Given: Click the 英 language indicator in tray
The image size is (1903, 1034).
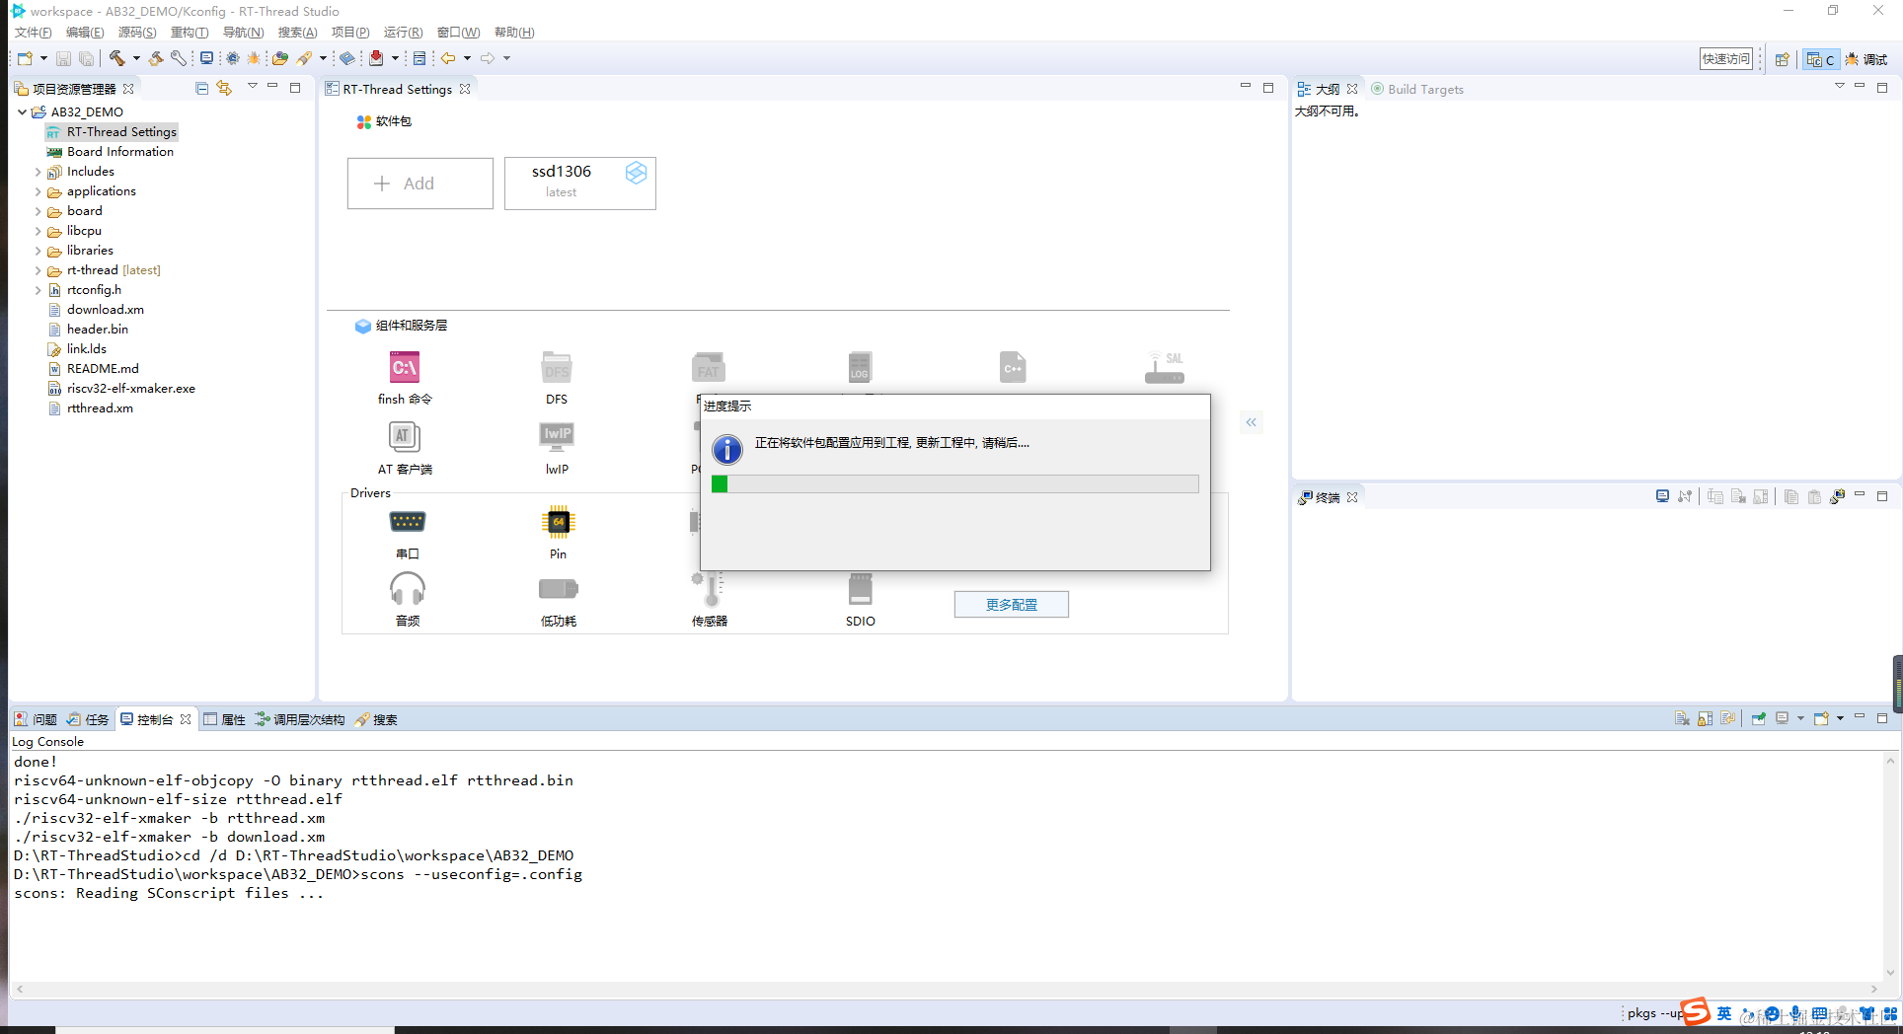Looking at the screenshot, I should [1724, 1013].
